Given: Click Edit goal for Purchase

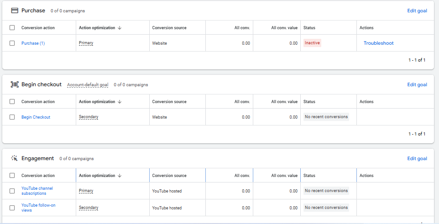Looking at the screenshot, I should click(417, 10).
